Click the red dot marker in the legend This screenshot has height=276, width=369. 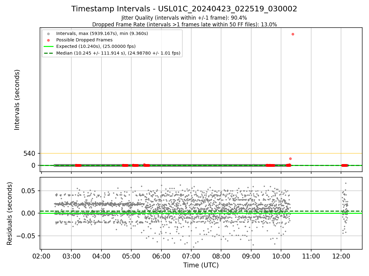[x=48, y=40]
